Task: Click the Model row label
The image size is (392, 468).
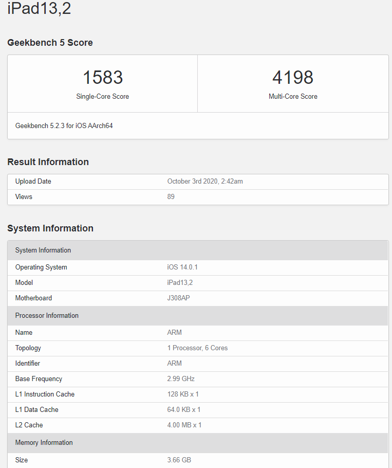Action: (24, 283)
